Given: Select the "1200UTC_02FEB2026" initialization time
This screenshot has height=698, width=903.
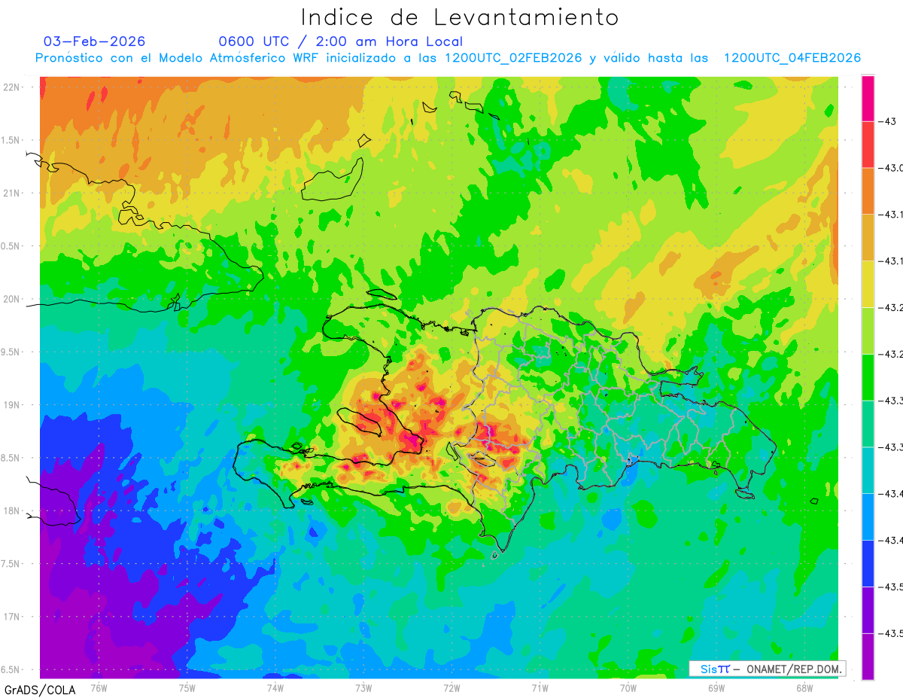Looking at the screenshot, I should (513, 58).
